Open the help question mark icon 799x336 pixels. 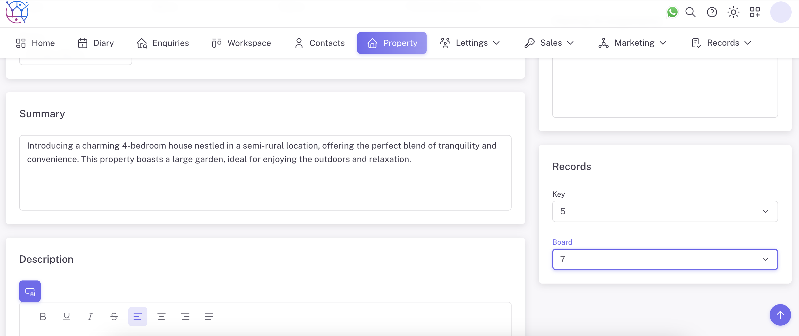(712, 12)
